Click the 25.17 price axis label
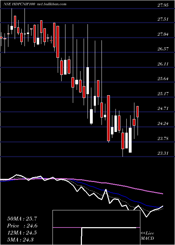Image resolution: width=175 pixels, height=245 pixels. coord(163,93)
